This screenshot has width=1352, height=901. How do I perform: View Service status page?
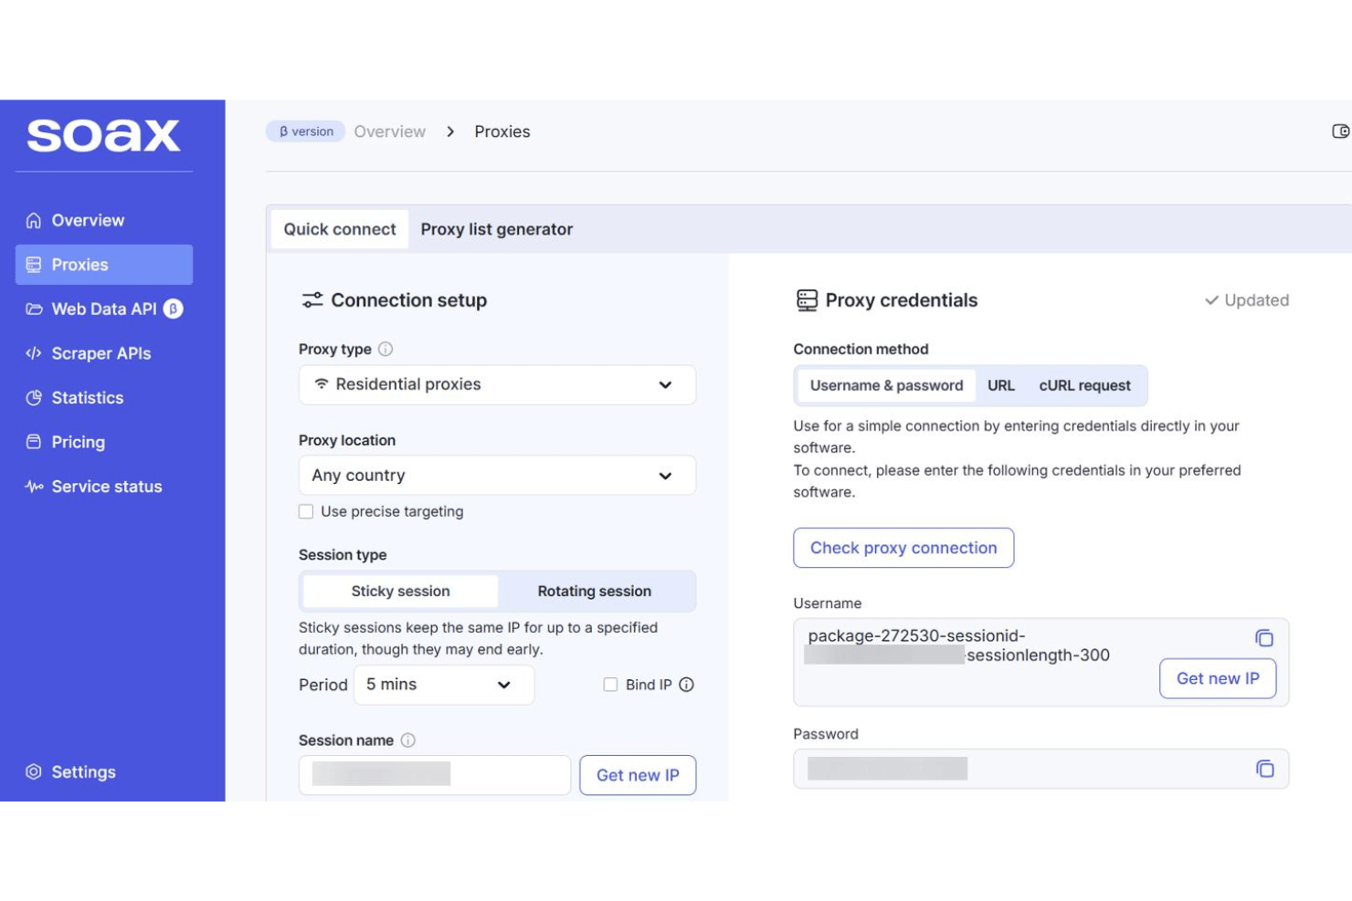pos(104,487)
